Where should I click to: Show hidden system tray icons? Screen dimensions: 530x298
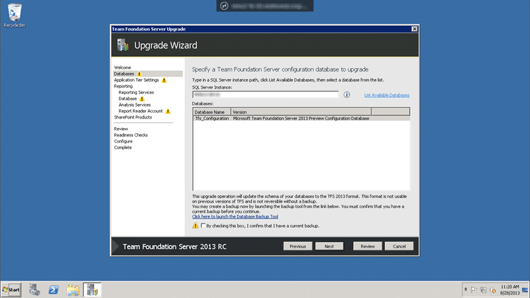pyautogui.click(x=466, y=289)
